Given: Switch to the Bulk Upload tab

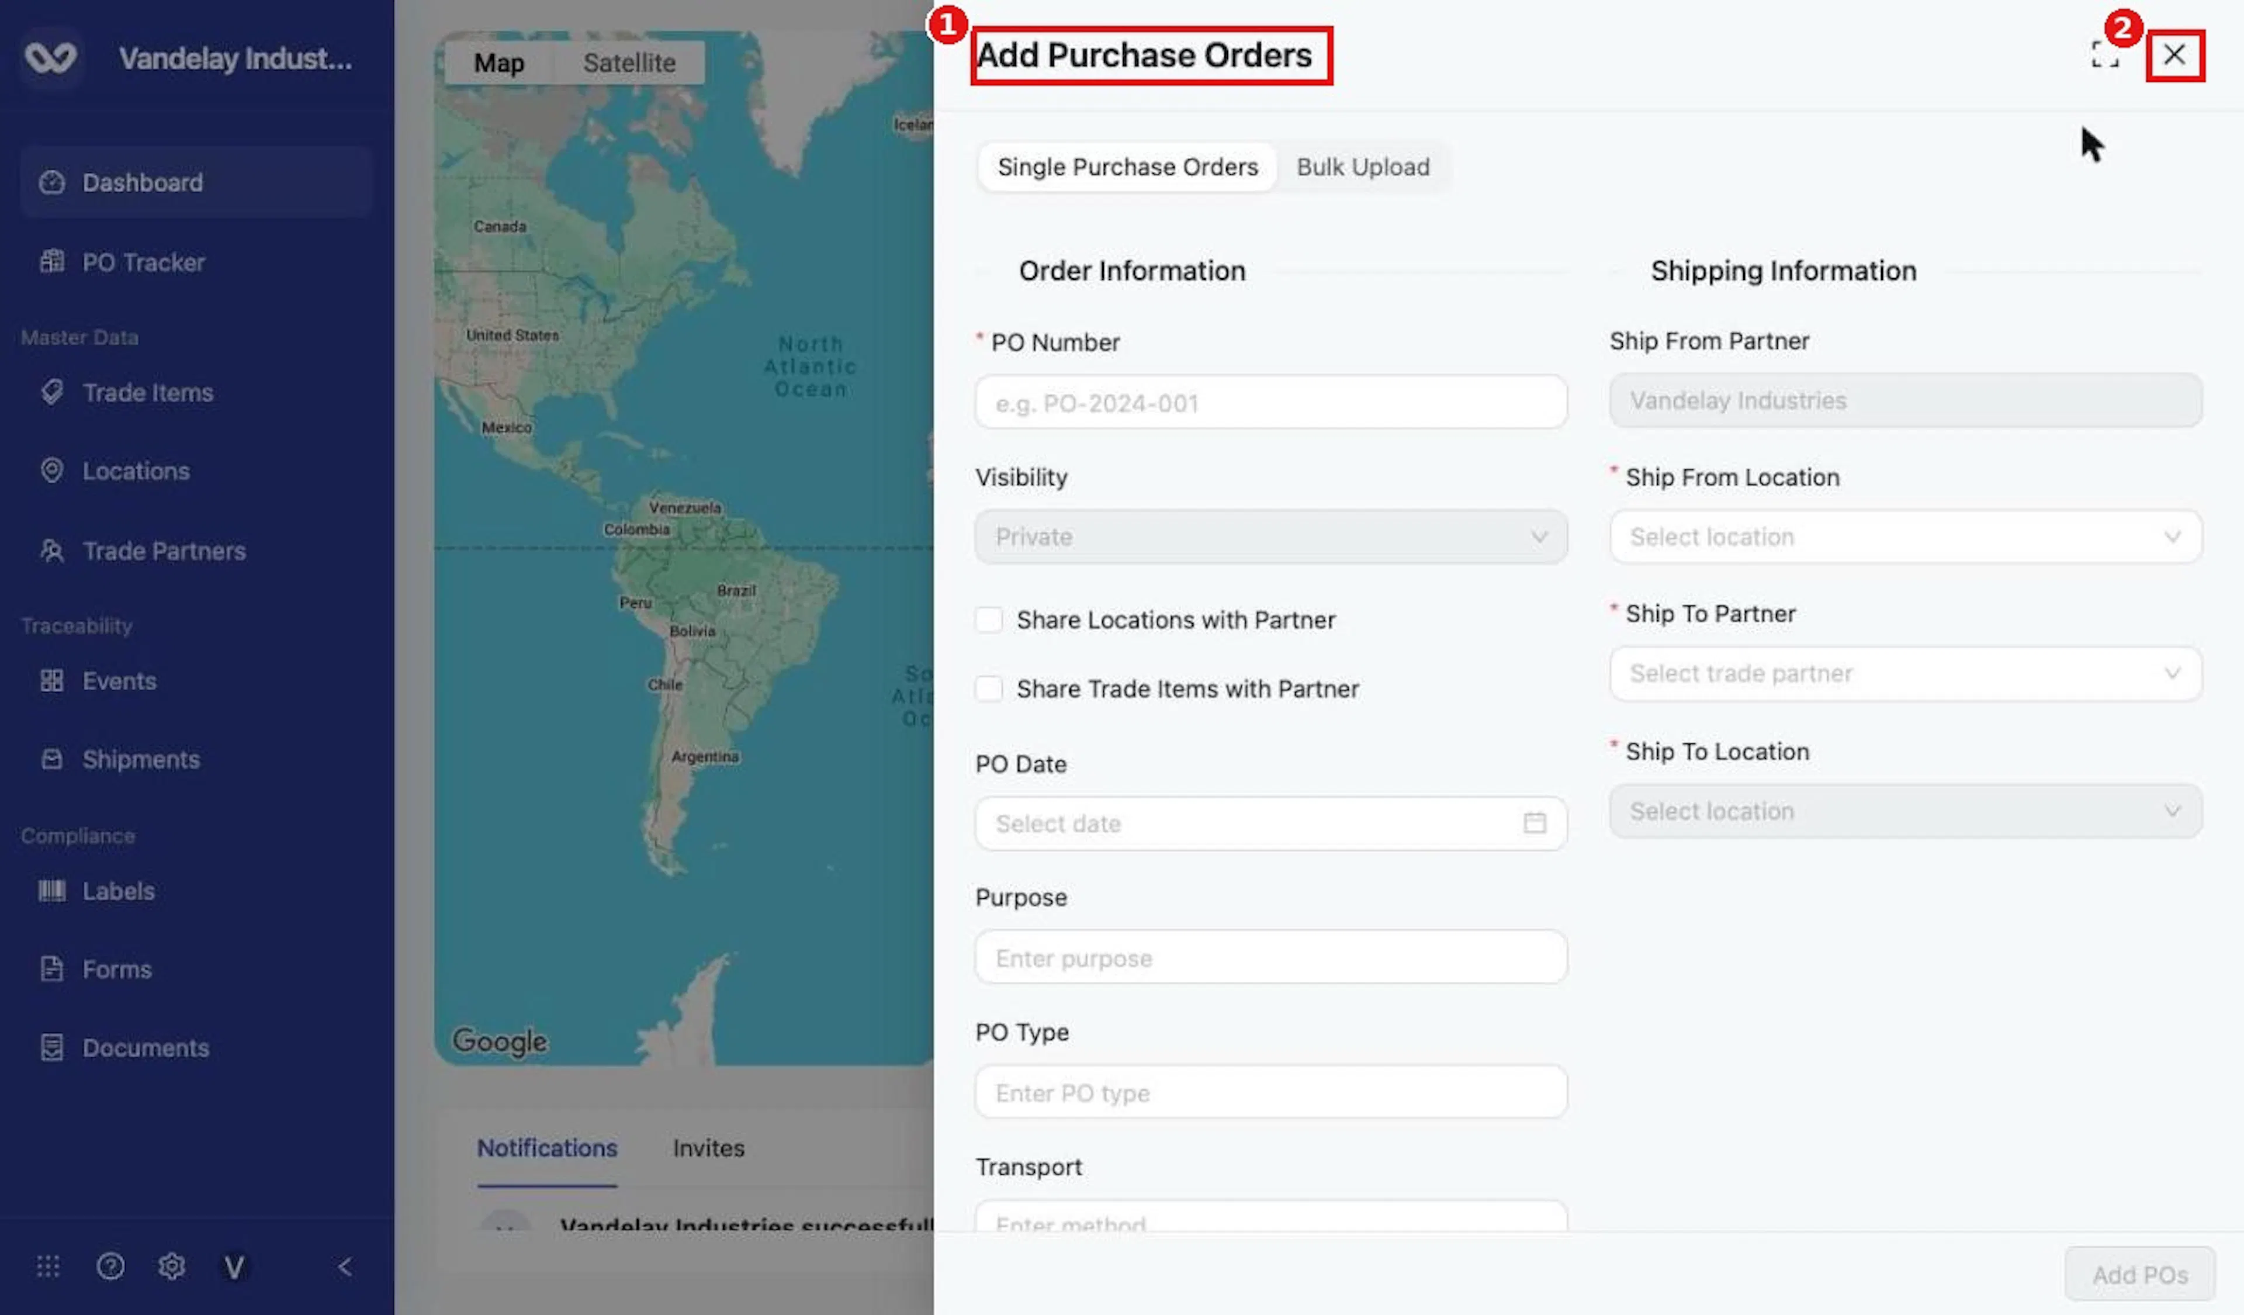Looking at the screenshot, I should [1362, 167].
